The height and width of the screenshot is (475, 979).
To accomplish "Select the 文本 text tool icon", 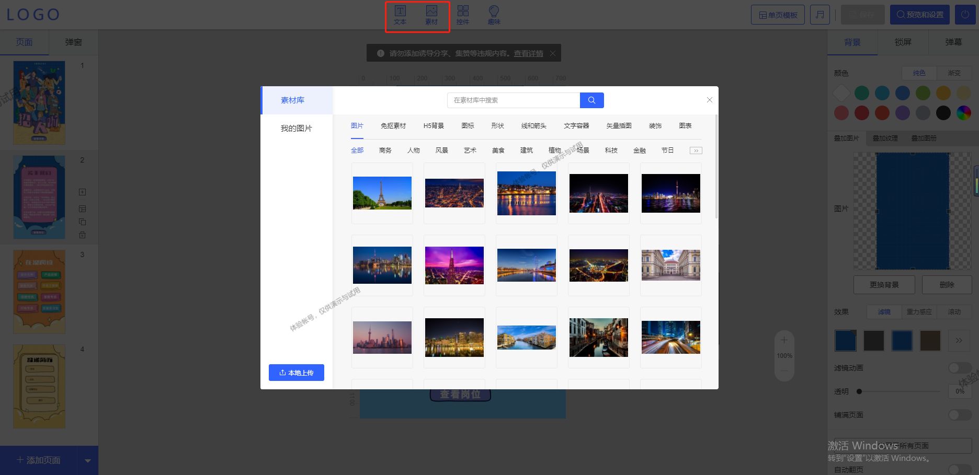I will 400,15.
